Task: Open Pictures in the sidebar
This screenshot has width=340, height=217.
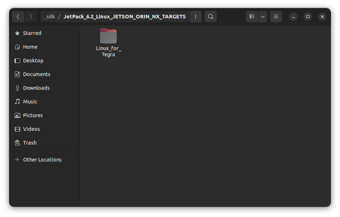Action: point(44,115)
